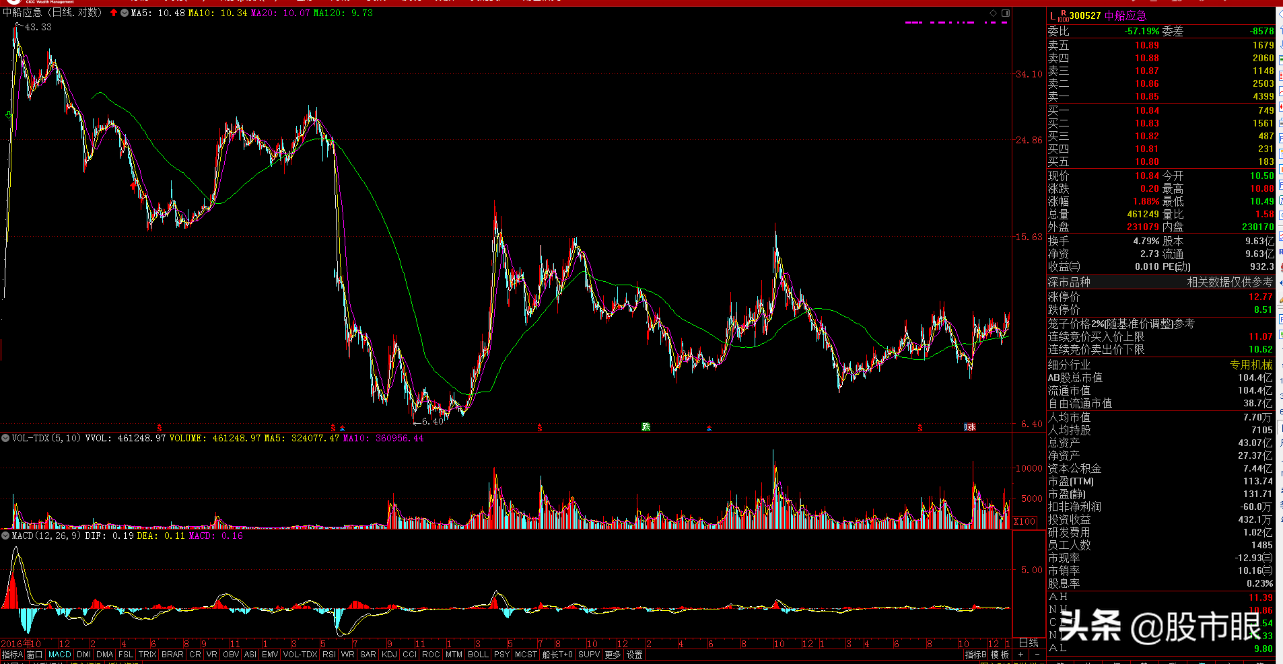Image resolution: width=1283 pixels, height=664 pixels.
Task: Zoom out chart with the minus button
Action: point(1037,655)
